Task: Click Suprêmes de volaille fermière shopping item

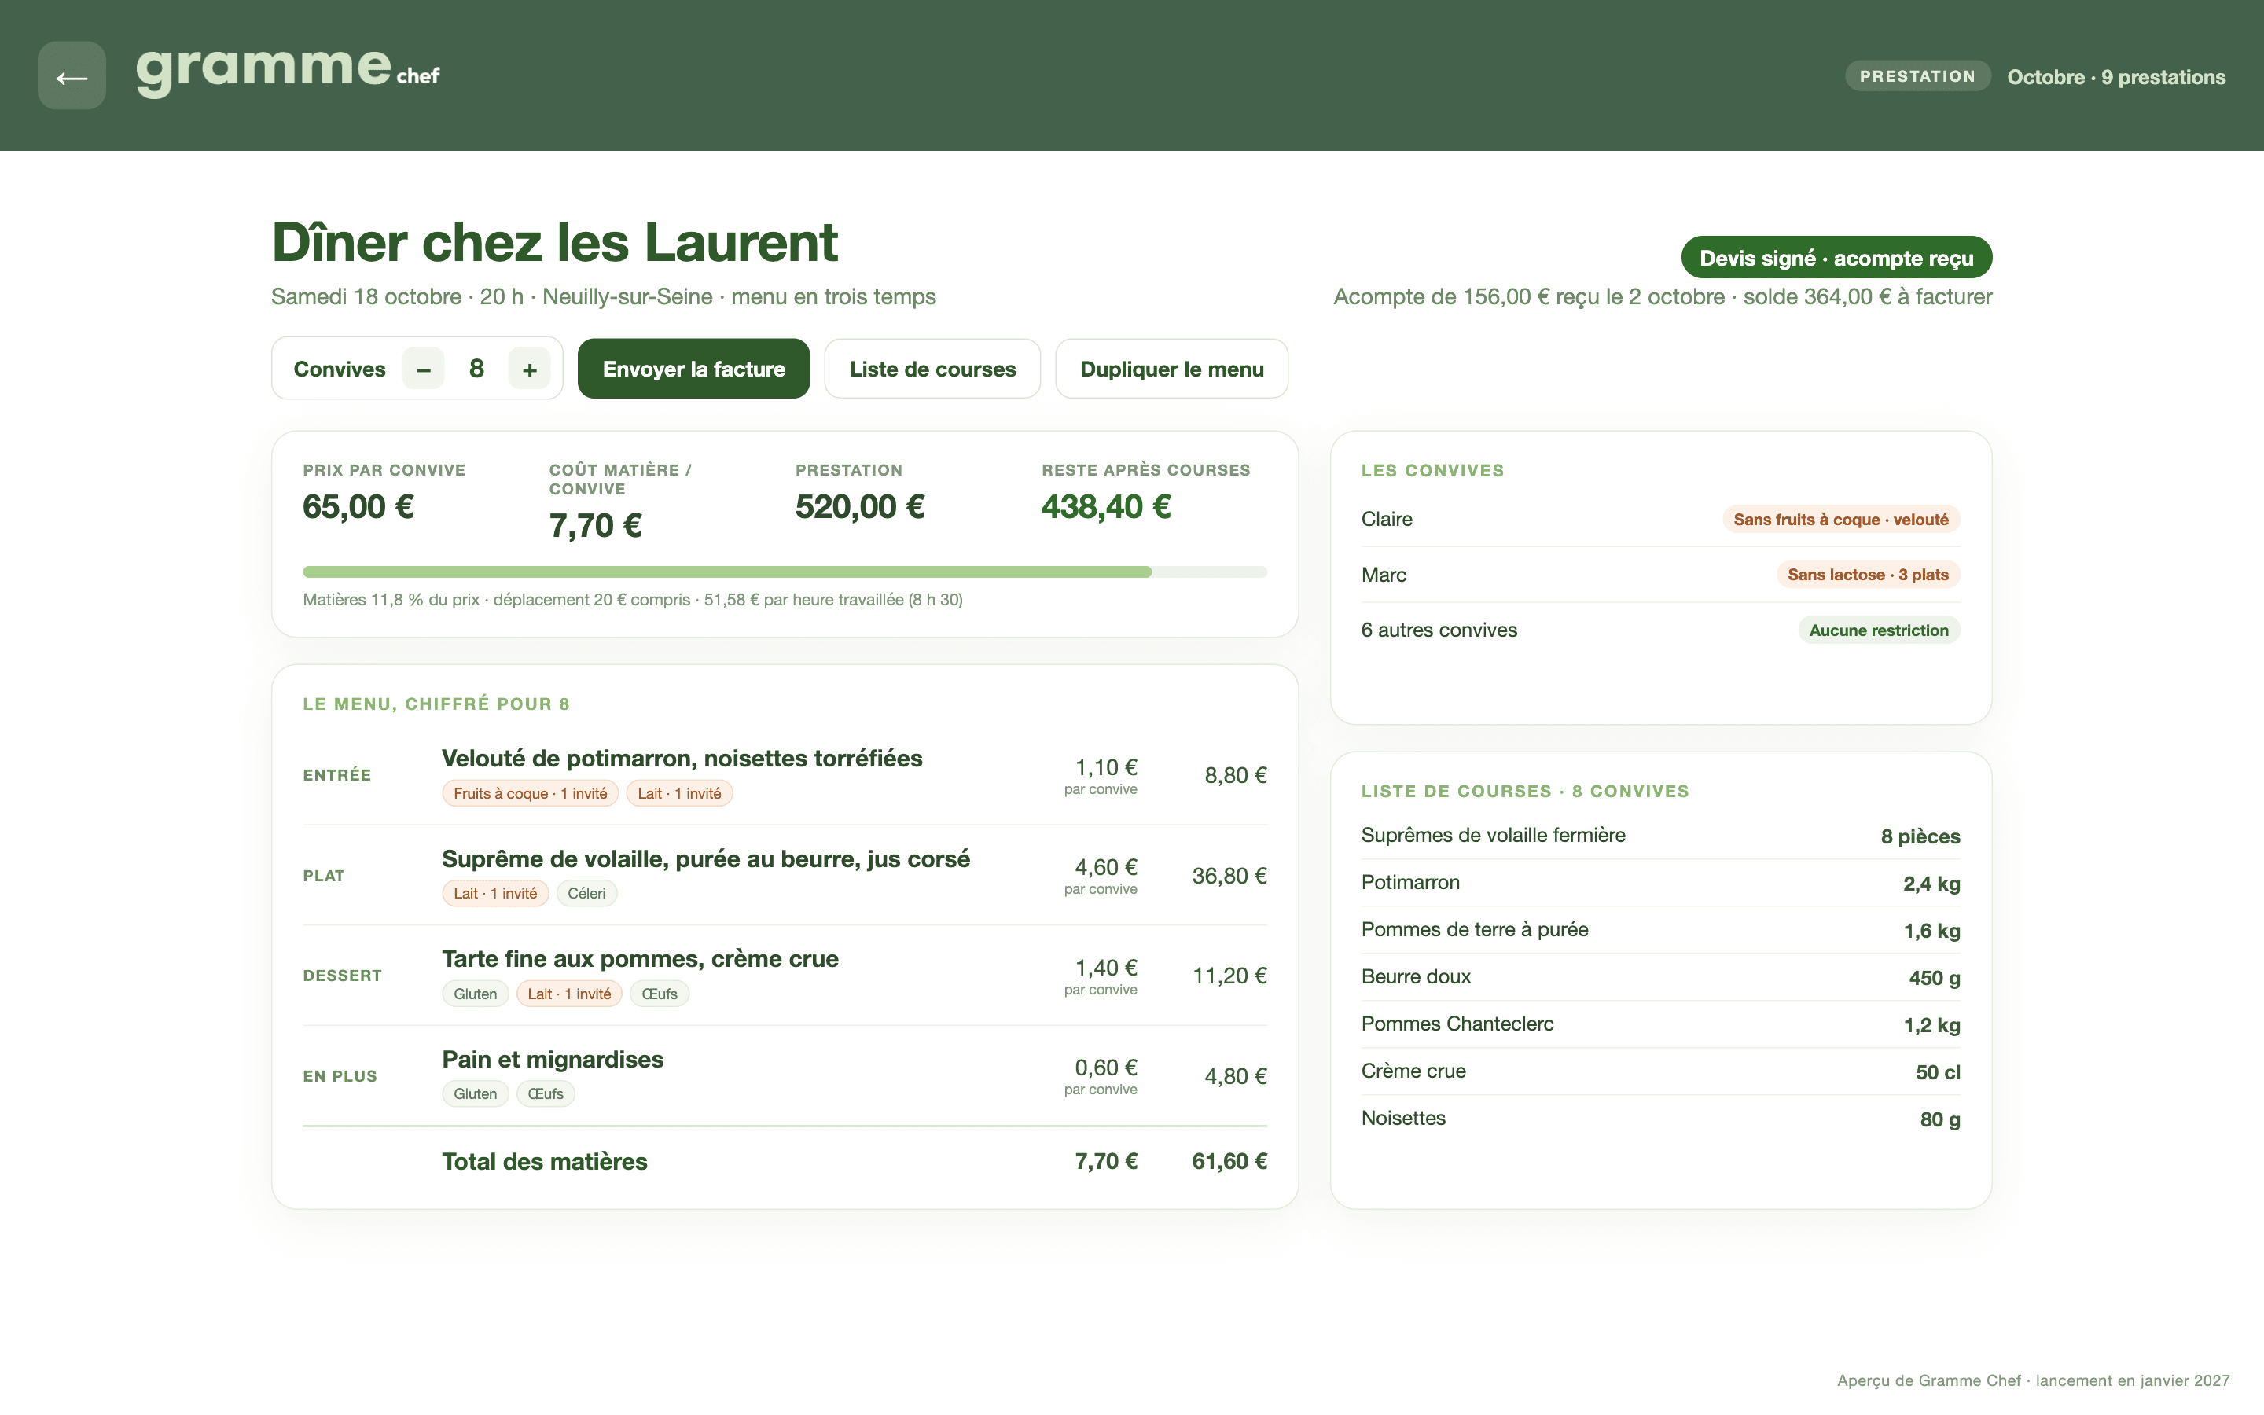Action: (1660, 836)
